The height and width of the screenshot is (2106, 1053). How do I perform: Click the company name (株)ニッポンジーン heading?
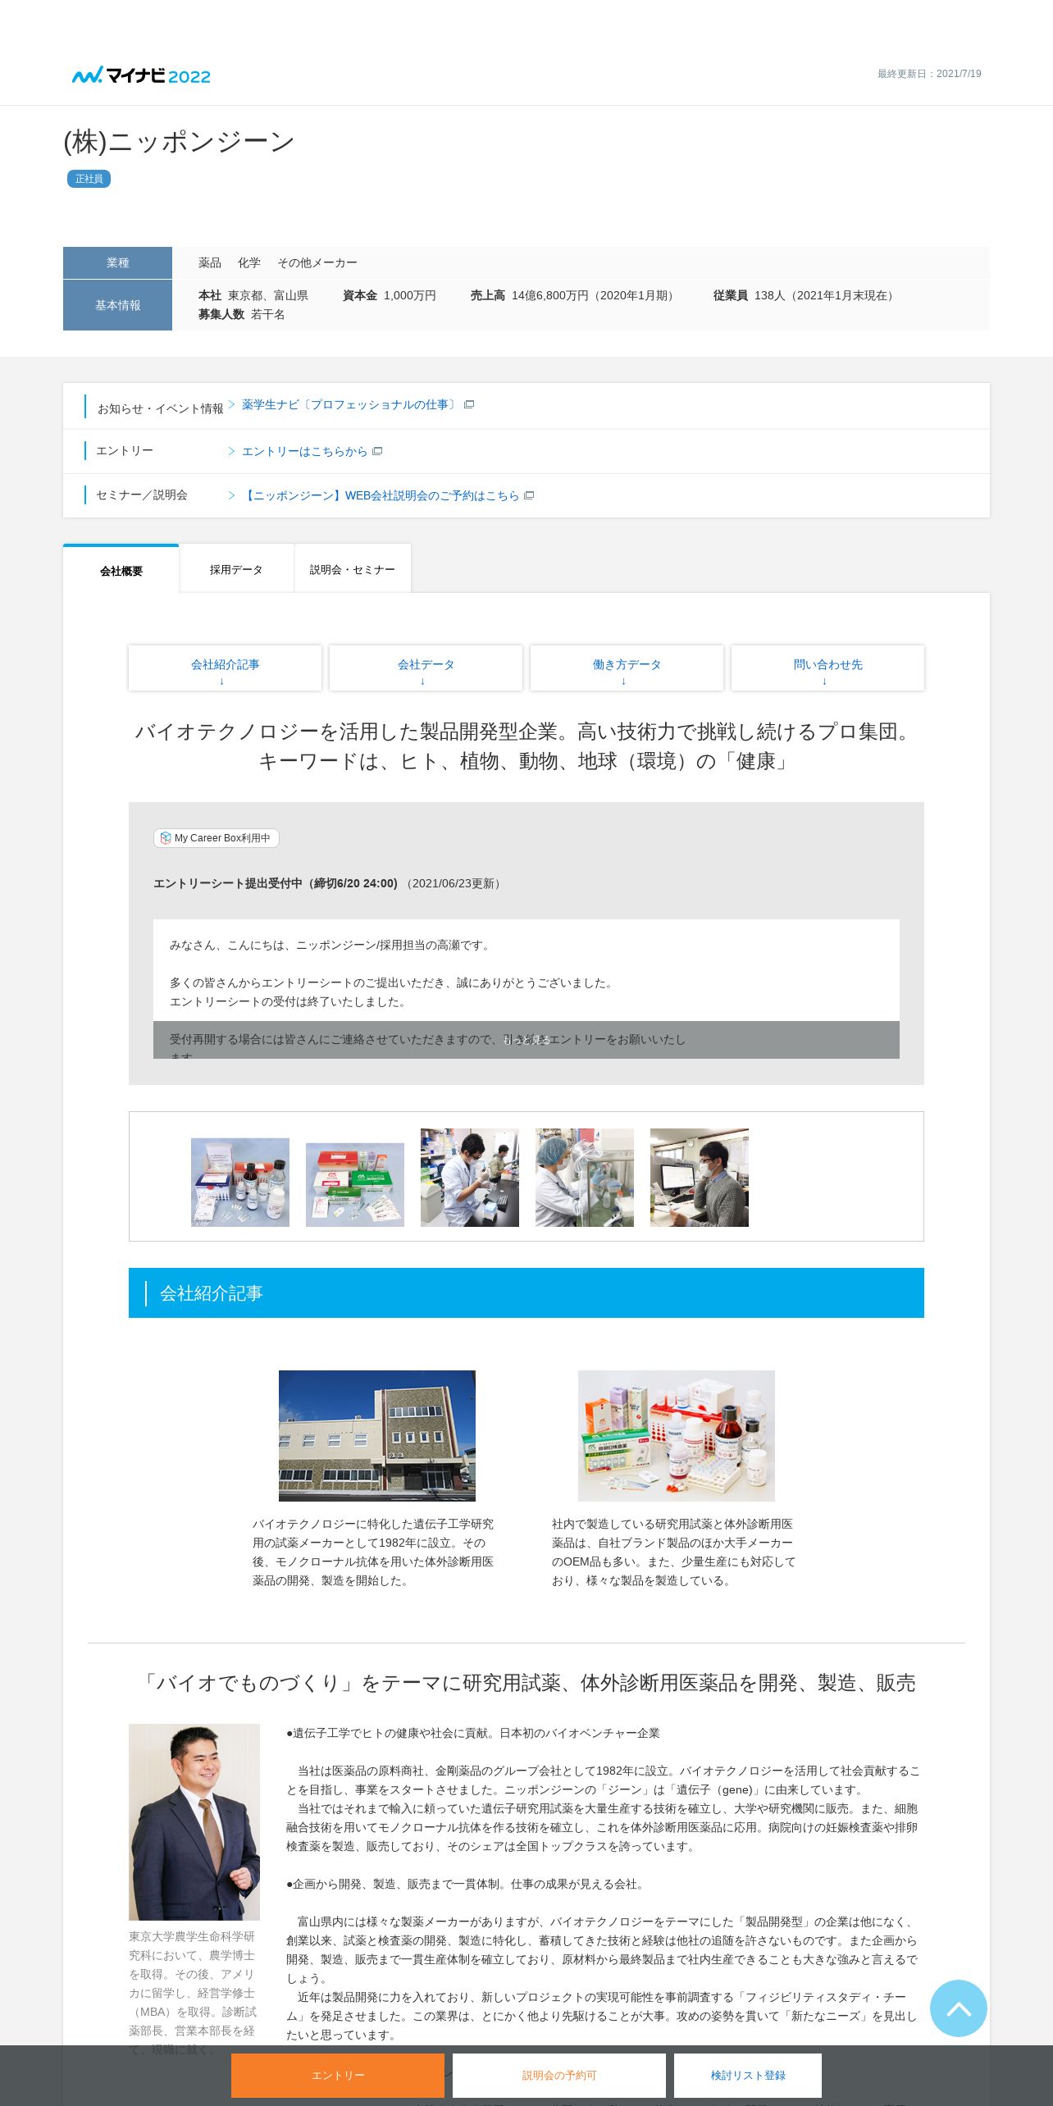[180, 142]
